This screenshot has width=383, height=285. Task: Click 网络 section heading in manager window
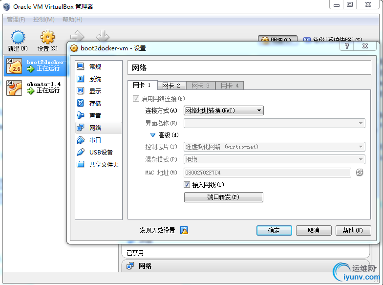[x=145, y=266]
